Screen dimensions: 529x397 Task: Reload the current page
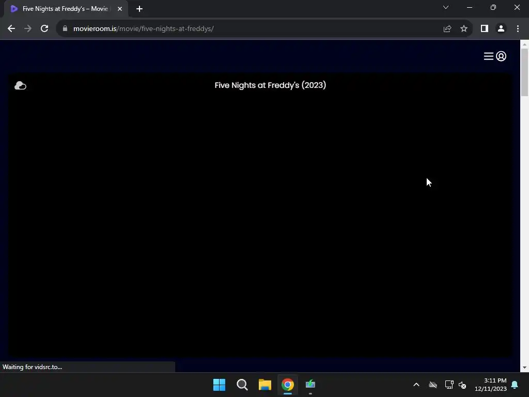point(44,29)
